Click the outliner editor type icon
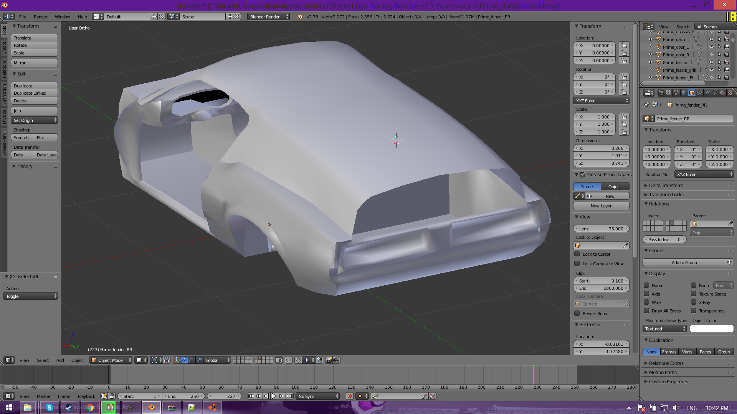 pyautogui.click(x=649, y=26)
